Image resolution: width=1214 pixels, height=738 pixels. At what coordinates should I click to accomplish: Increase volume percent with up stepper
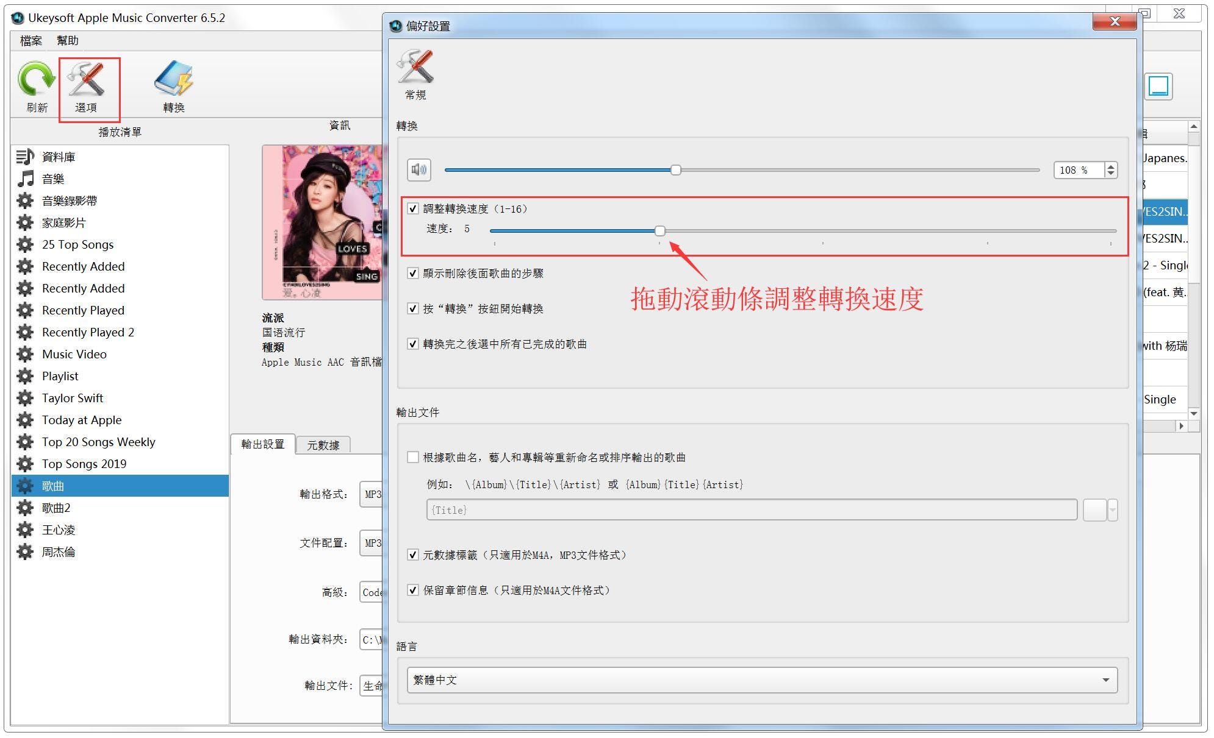[x=1111, y=166]
